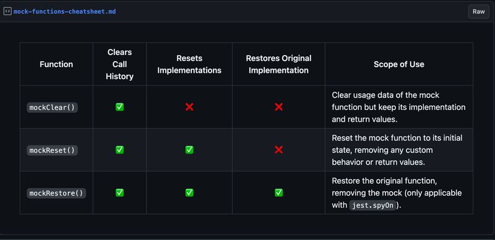Image resolution: width=495 pixels, height=240 pixels.
Task: Click mockReset() green check under Clears Call History
Action: [x=119, y=150]
